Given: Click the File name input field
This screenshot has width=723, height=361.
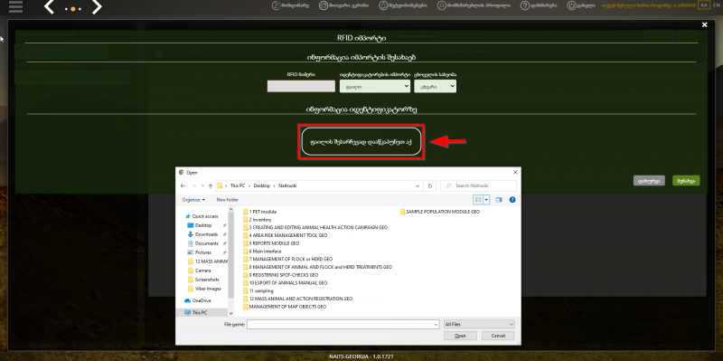Looking at the screenshot, I should click(x=343, y=325).
